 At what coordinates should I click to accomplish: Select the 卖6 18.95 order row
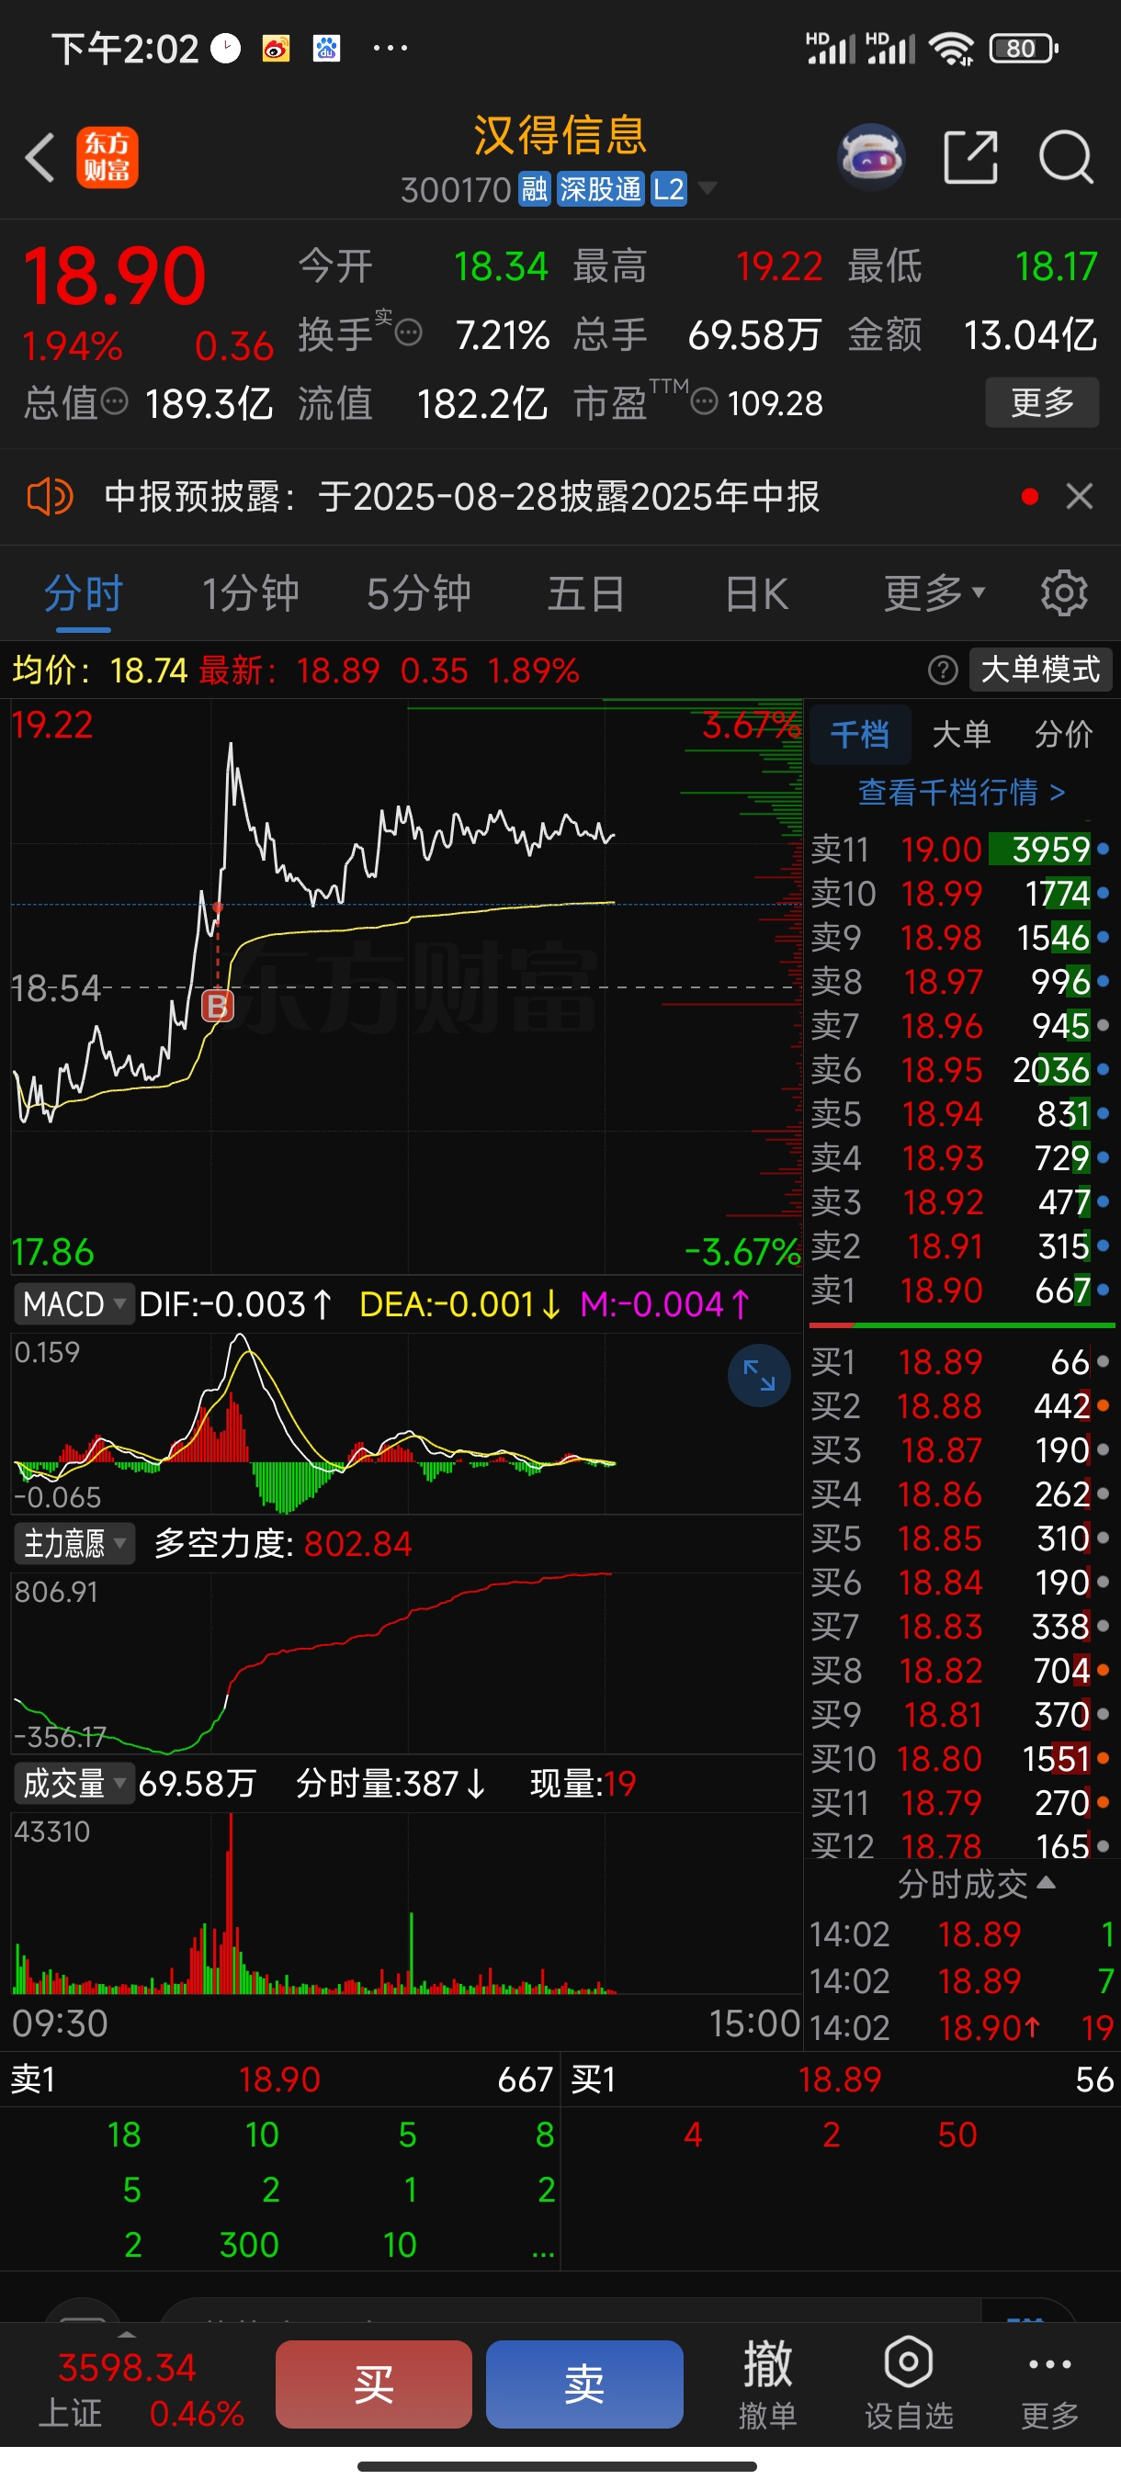coord(961,1069)
